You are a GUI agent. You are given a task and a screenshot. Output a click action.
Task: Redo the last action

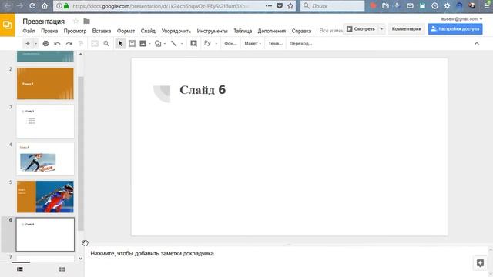[69, 44]
